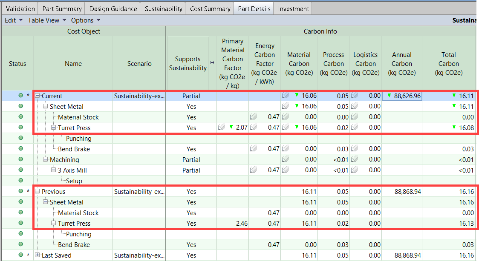Click green down arrow beside Turret Press 2.07
The image size is (479, 261).
click(x=231, y=127)
